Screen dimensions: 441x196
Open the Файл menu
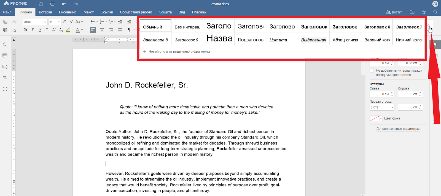pyautogui.click(x=7, y=12)
